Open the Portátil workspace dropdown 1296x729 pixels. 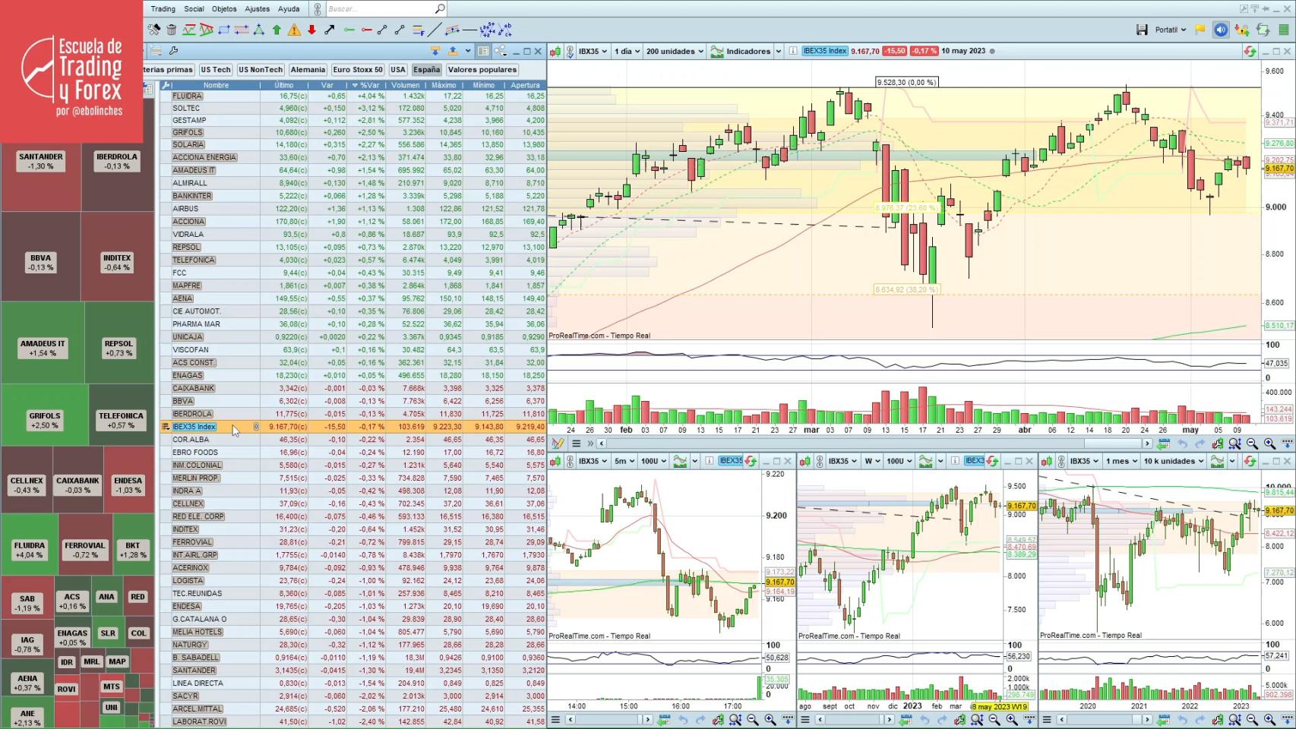click(x=1170, y=30)
